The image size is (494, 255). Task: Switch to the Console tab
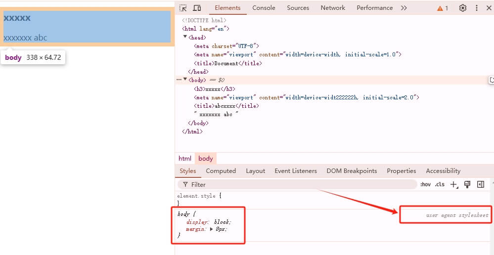[264, 8]
